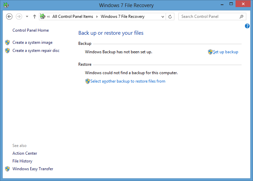Expand the arrow after All Control Panel Items
This screenshot has width=253, height=181.
[x=97, y=17]
